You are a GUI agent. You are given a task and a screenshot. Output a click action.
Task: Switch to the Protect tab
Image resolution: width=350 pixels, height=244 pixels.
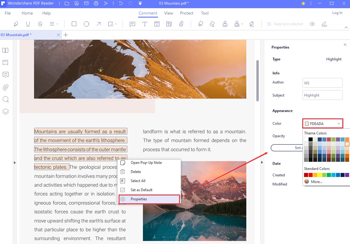186,13
